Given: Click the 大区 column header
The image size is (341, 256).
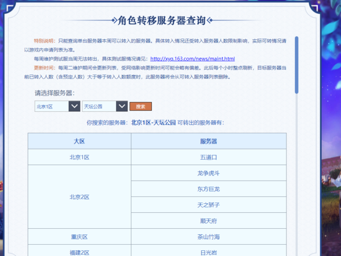Looking at the screenshot, I should pyautogui.click(x=80, y=141).
